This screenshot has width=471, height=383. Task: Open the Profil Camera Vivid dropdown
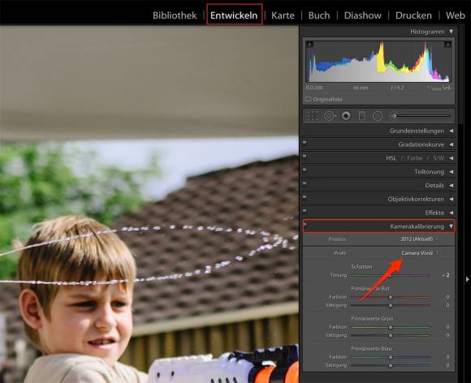pos(419,253)
